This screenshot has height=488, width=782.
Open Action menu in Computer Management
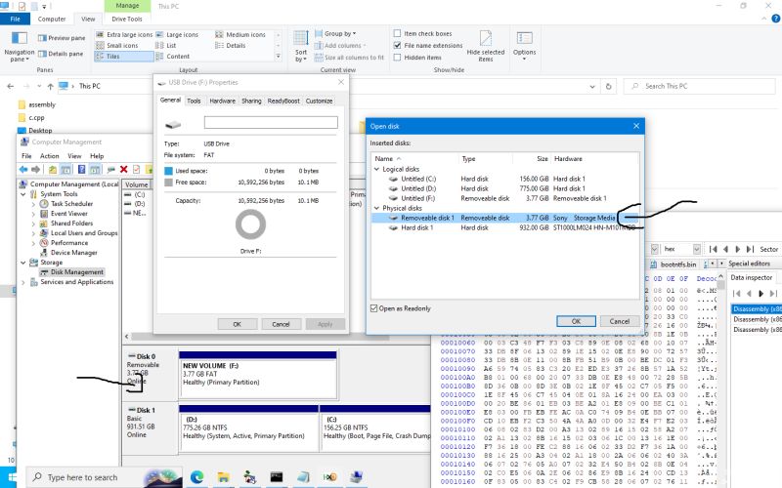(x=50, y=156)
